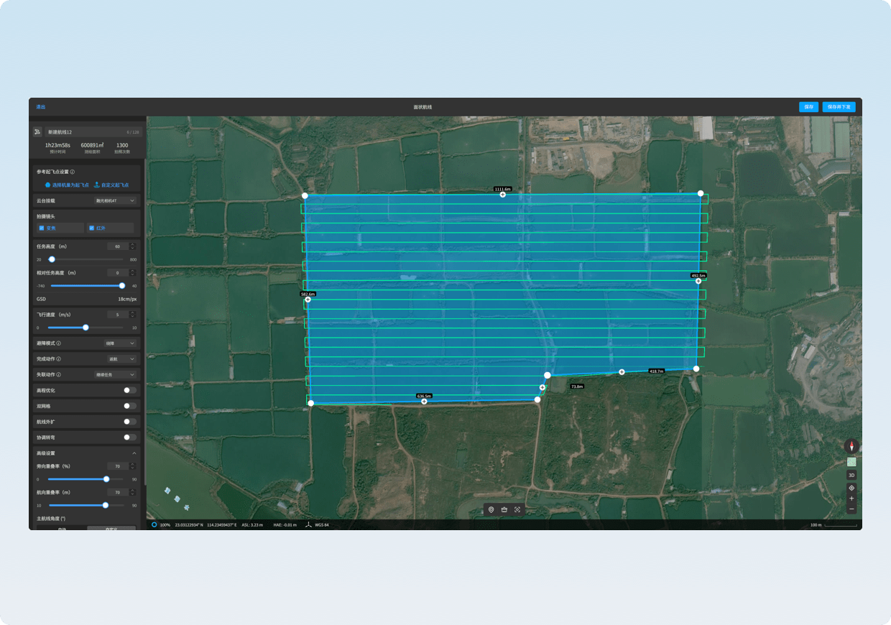This screenshot has height=625, width=891.
Task: Click the 航向重叠率 stepper arrows
Action: (133, 492)
